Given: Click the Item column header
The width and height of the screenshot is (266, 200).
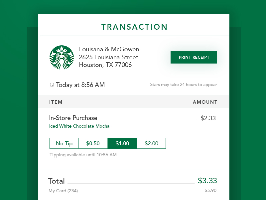Looking at the screenshot, I should 56,102.
